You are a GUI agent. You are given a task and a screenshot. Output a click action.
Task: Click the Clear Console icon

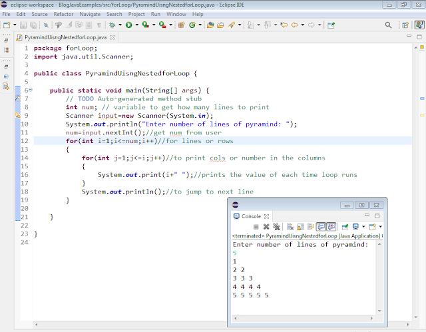point(290,227)
